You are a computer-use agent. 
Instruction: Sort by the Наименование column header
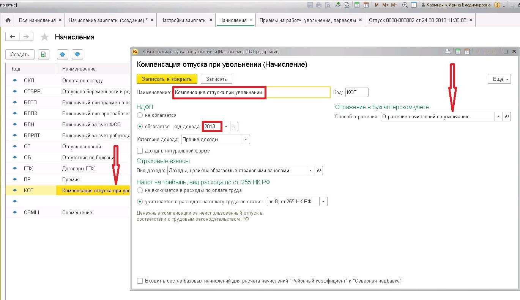[93, 69]
